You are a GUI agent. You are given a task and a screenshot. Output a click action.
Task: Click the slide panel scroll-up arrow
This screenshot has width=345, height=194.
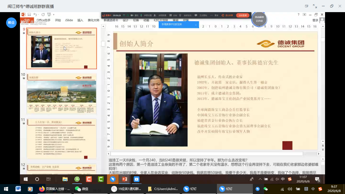click(x=103, y=26)
